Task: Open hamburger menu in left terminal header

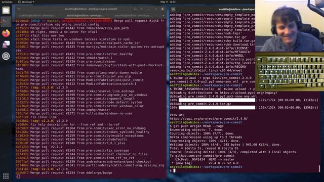Action: point(142,9)
